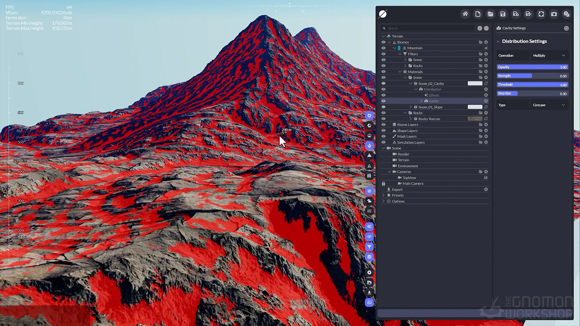Click the Search field in the outliner

pos(430,28)
